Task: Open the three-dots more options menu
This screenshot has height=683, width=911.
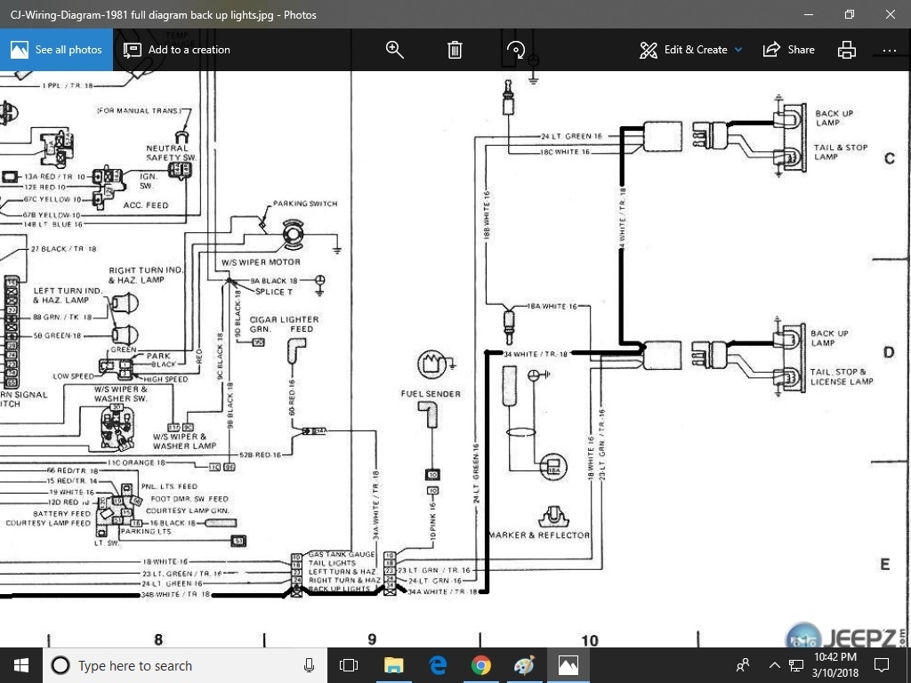Action: coord(889,50)
